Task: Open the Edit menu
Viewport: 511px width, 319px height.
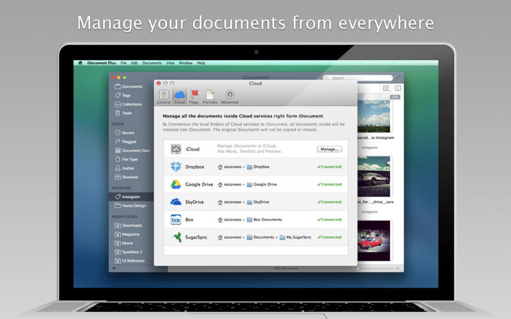Action: pyautogui.click(x=134, y=63)
